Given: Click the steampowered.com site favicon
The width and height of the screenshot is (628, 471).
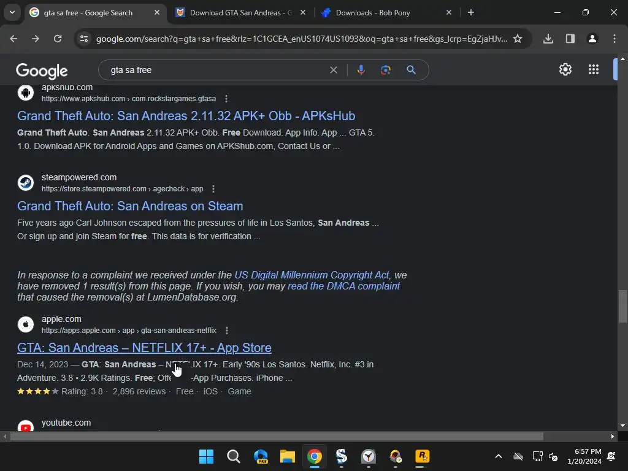Looking at the screenshot, I should point(26,183).
